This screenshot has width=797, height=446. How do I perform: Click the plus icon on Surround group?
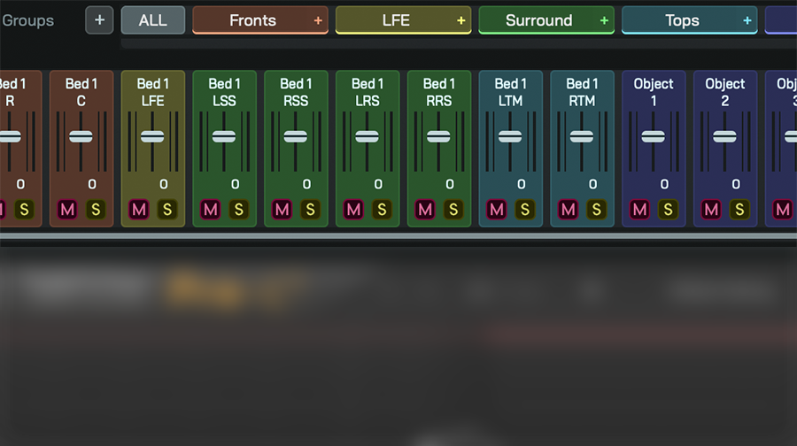(x=604, y=20)
